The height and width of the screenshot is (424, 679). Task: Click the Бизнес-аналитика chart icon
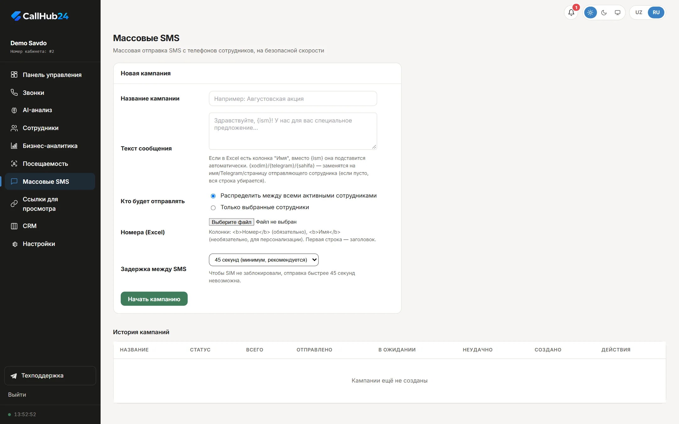14,146
